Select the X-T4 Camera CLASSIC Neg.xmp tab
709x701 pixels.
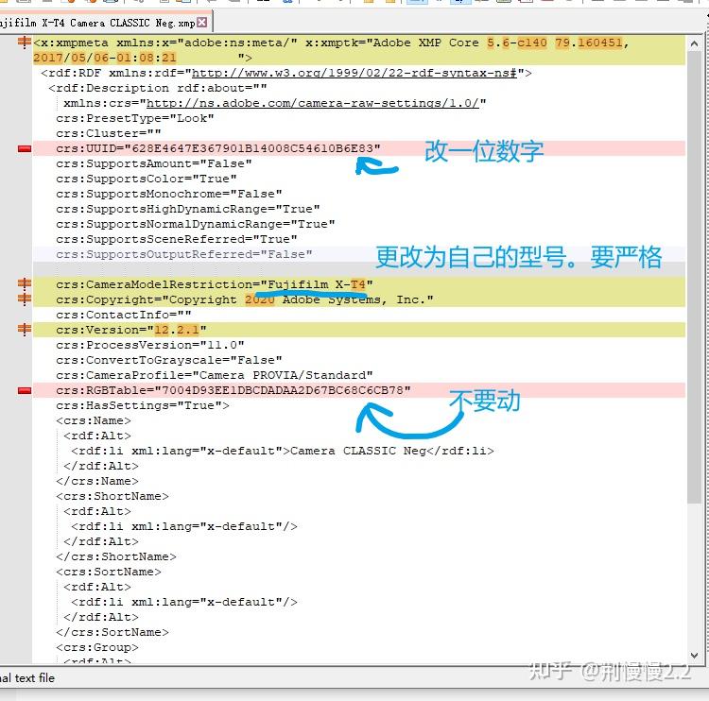tap(97, 23)
